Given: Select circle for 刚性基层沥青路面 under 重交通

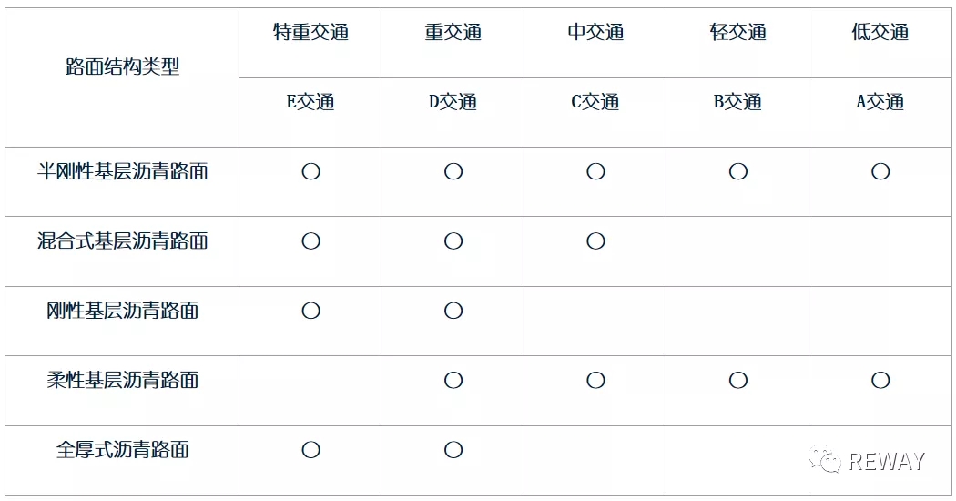Looking at the screenshot, I should click(x=453, y=311).
